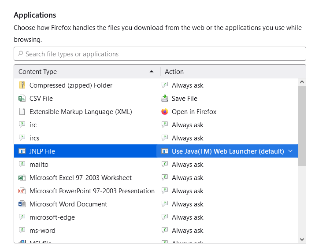The height and width of the screenshot is (250, 315).
Task: Select the Extensible Markup Language (XML) row
Action: (x=156, y=111)
